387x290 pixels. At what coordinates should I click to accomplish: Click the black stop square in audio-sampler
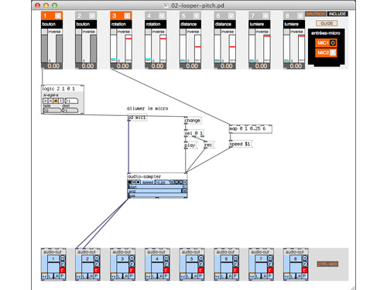coord(129,183)
